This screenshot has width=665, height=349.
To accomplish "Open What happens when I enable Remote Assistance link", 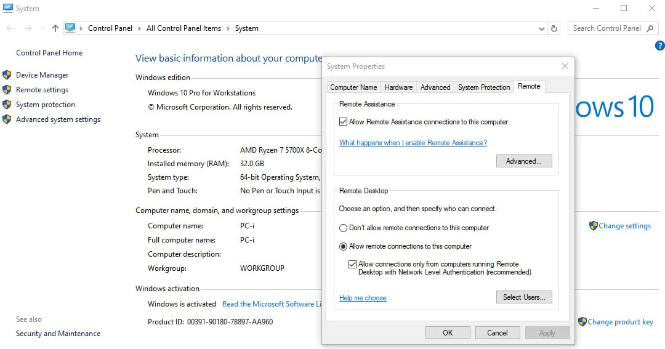I will pyautogui.click(x=413, y=143).
